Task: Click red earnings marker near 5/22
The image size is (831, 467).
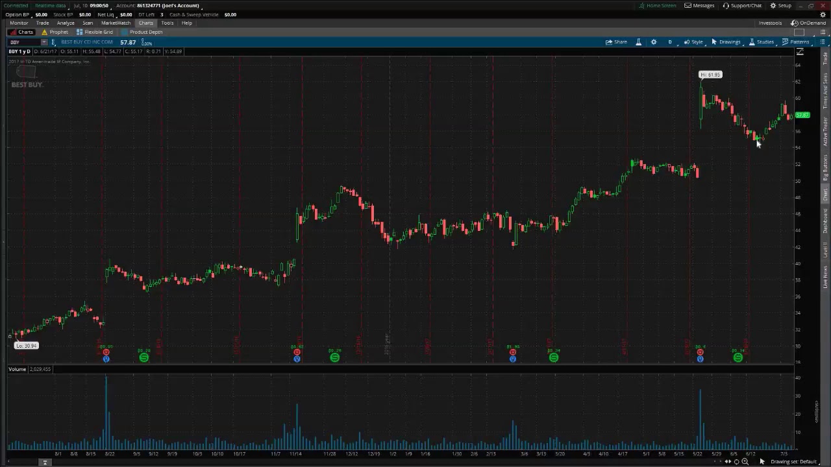Action: [x=700, y=352]
